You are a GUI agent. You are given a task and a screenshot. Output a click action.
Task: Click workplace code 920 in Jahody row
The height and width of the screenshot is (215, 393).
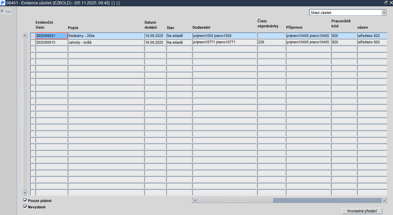tap(344, 42)
